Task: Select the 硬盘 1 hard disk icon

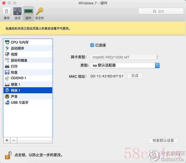Action: (7, 84)
